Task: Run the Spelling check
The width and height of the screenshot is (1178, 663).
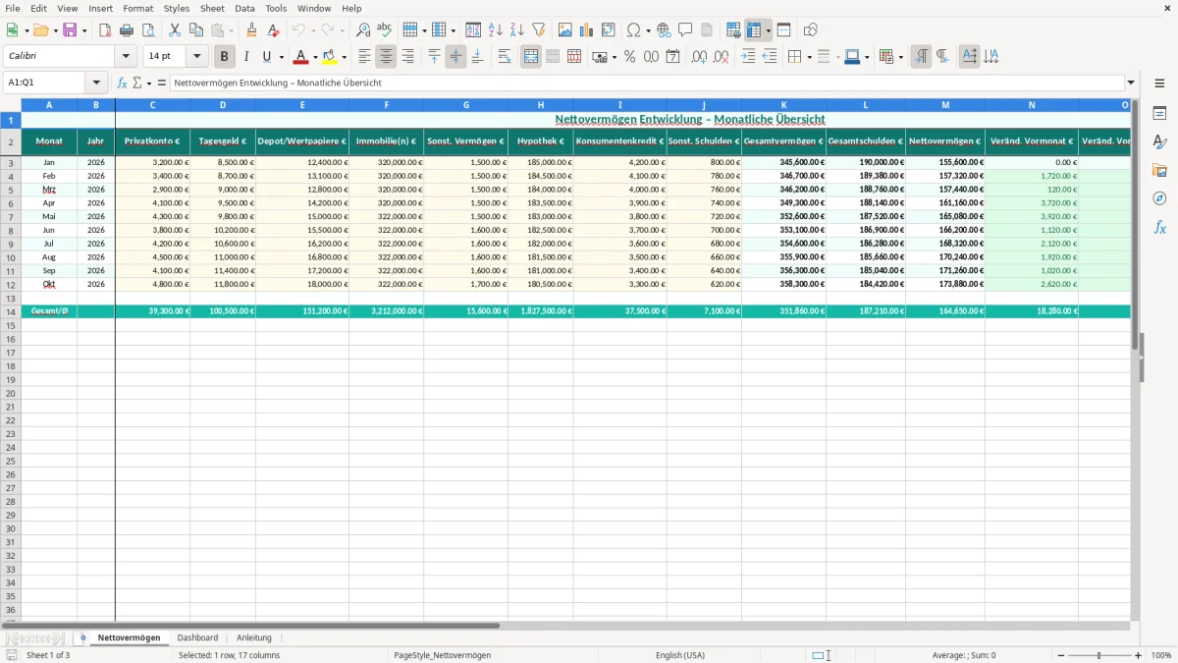Action: [x=385, y=30]
